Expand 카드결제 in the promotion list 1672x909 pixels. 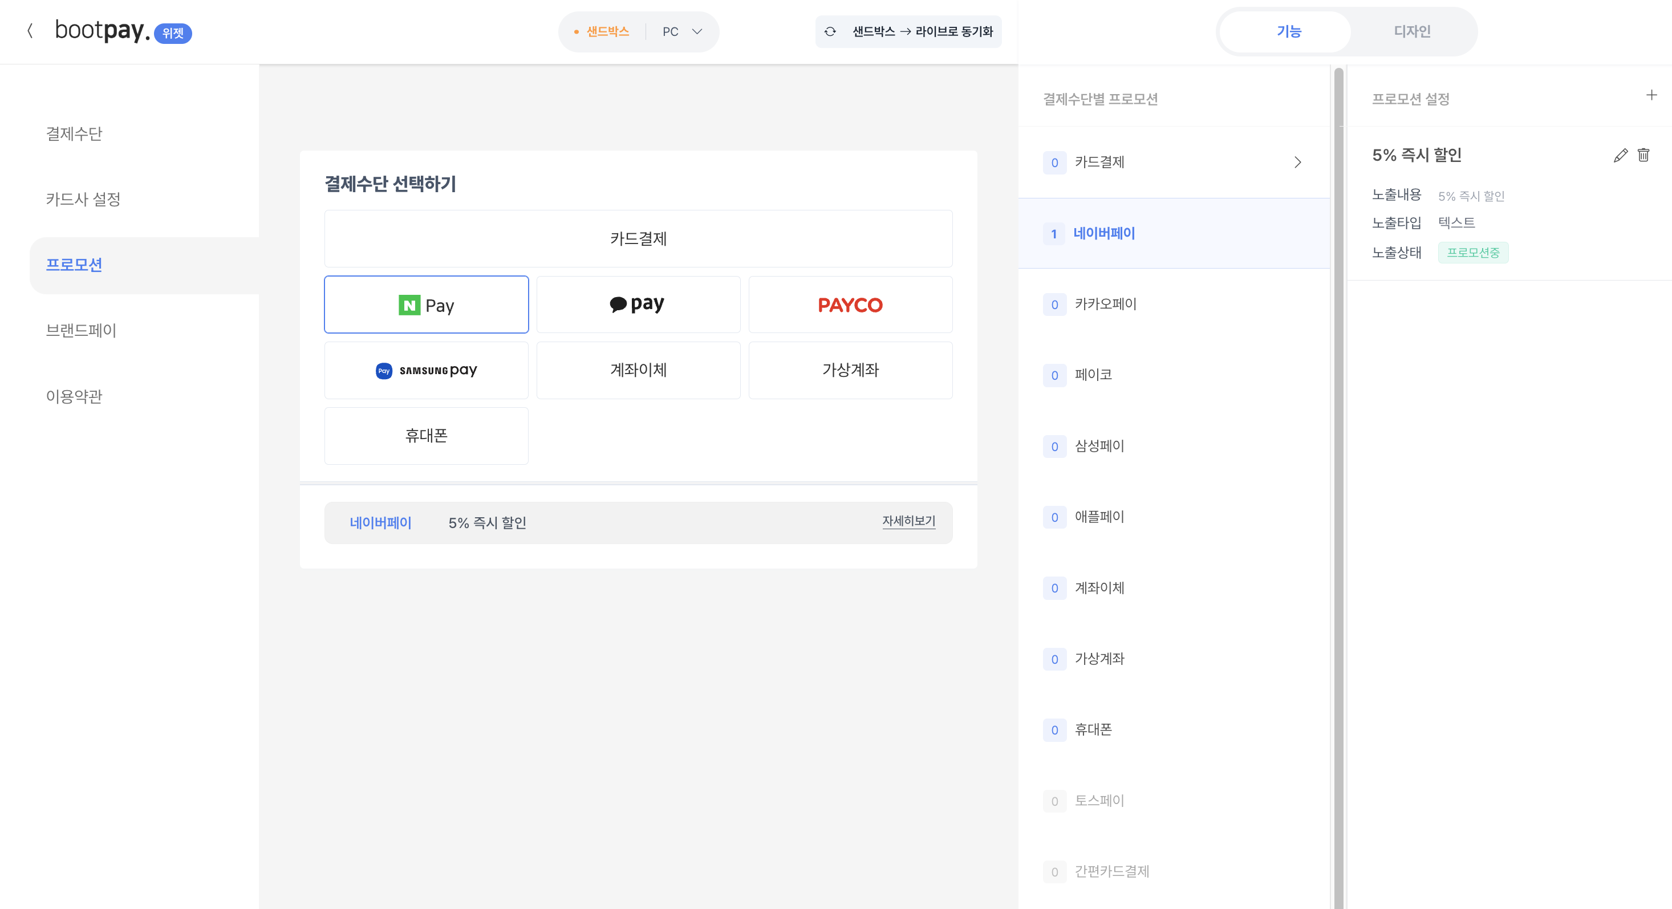(x=1297, y=163)
